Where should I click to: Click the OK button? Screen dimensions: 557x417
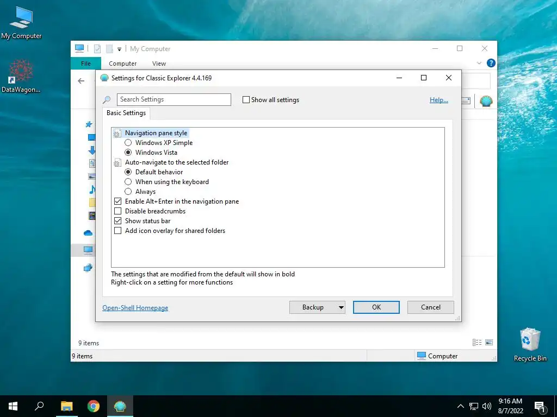[376, 307]
